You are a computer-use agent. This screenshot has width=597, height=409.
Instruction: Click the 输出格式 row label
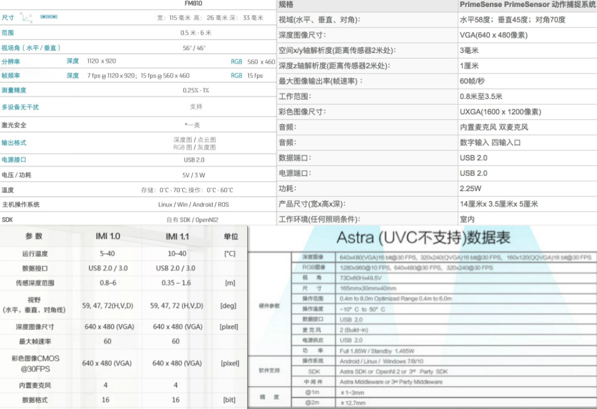(14, 143)
